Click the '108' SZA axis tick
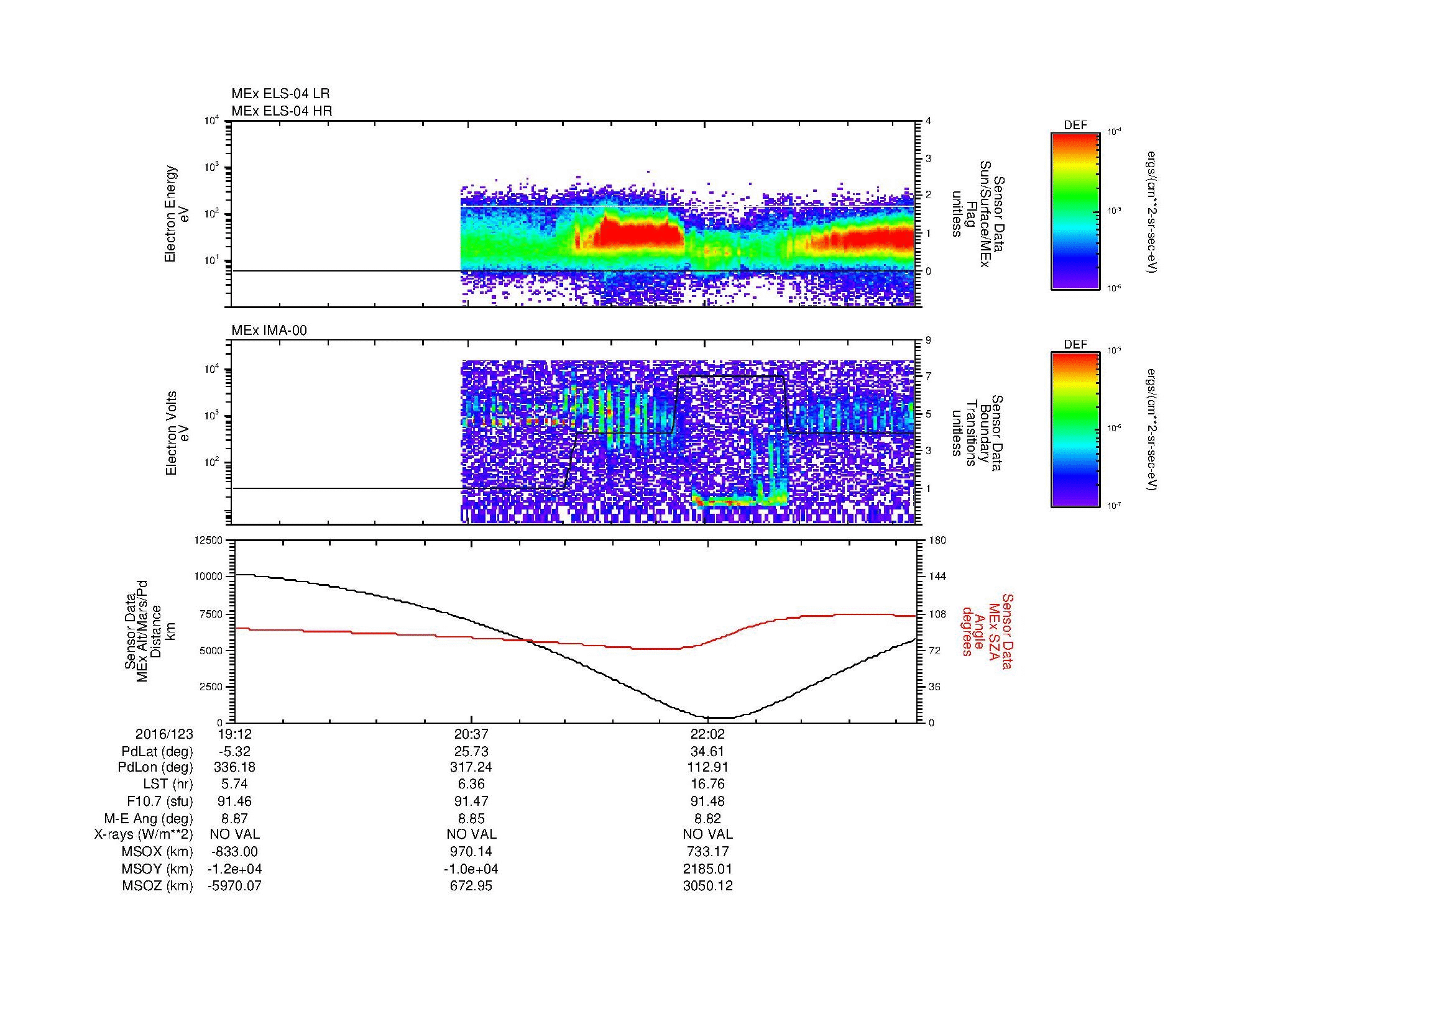 click(x=938, y=614)
